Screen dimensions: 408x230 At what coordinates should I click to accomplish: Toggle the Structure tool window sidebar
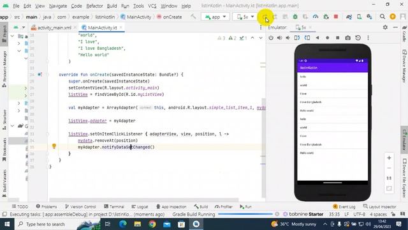4,119
